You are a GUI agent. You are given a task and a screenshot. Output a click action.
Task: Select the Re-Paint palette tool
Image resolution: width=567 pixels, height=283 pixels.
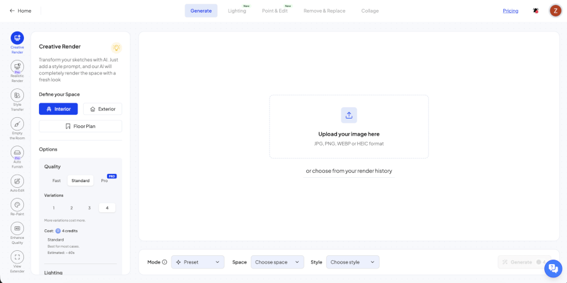(17, 205)
